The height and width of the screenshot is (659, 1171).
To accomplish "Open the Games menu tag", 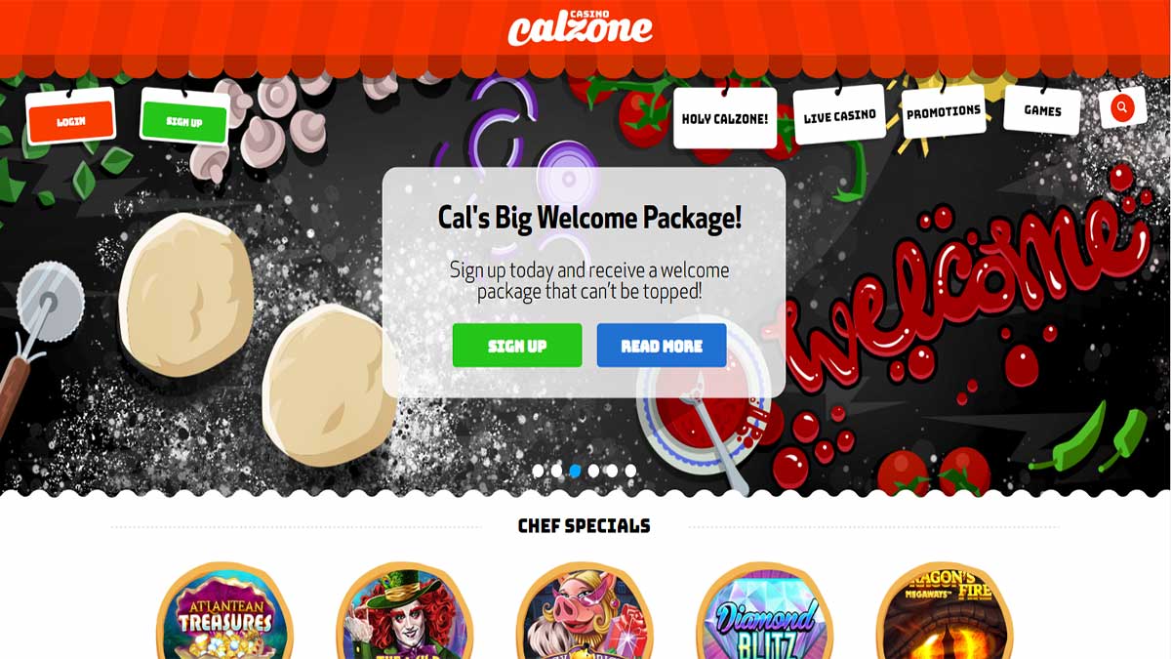I will pyautogui.click(x=1042, y=110).
